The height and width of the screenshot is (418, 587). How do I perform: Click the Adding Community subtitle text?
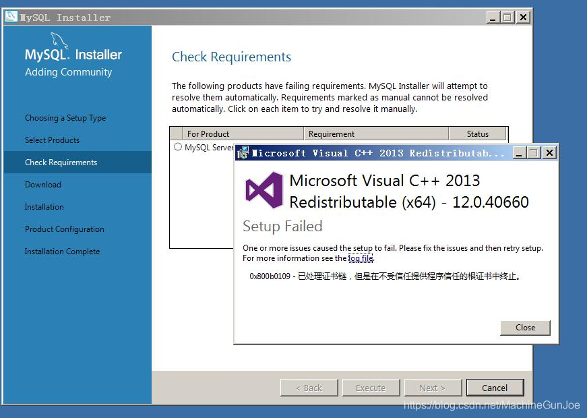[68, 72]
